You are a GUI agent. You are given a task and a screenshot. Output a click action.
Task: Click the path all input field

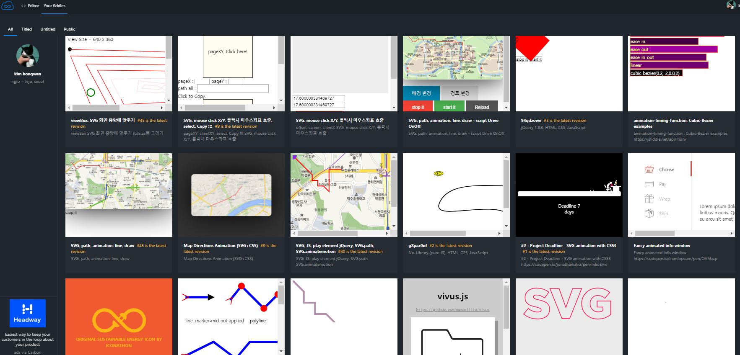[x=233, y=89]
